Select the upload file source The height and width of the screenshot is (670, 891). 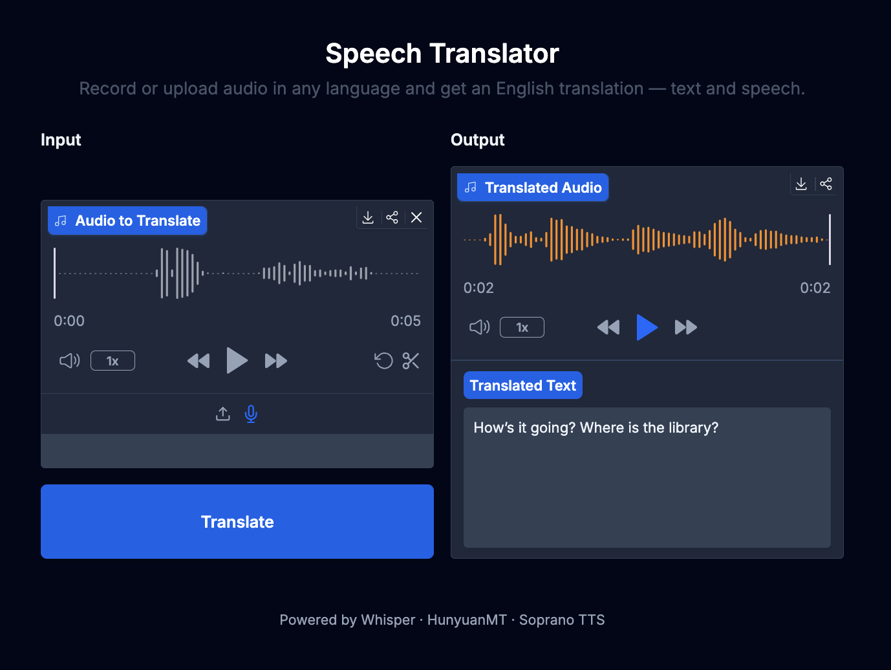point(223,414)
